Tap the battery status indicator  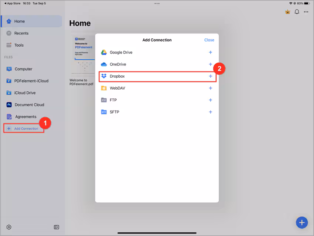(x=307, y=3)
